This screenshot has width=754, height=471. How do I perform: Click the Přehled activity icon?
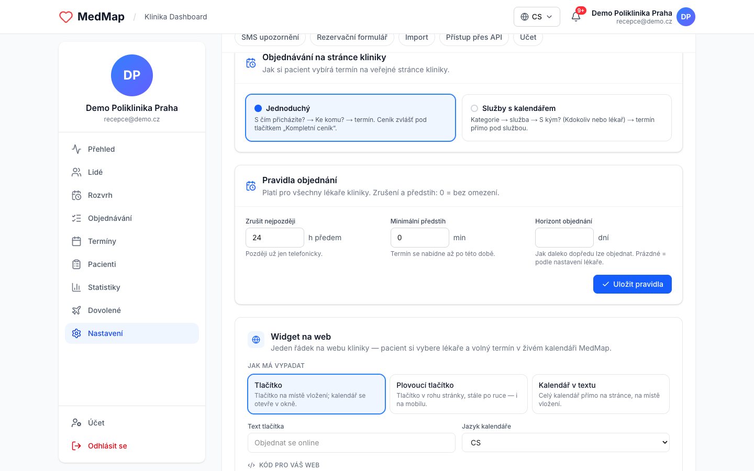[76, 149]
